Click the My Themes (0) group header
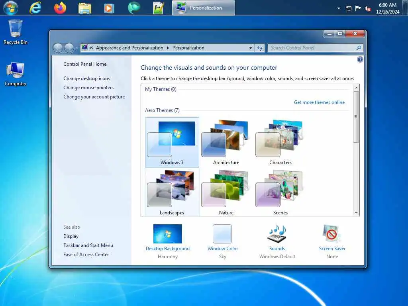The width and height of the screenshot is (408, 306). (161, 89)
